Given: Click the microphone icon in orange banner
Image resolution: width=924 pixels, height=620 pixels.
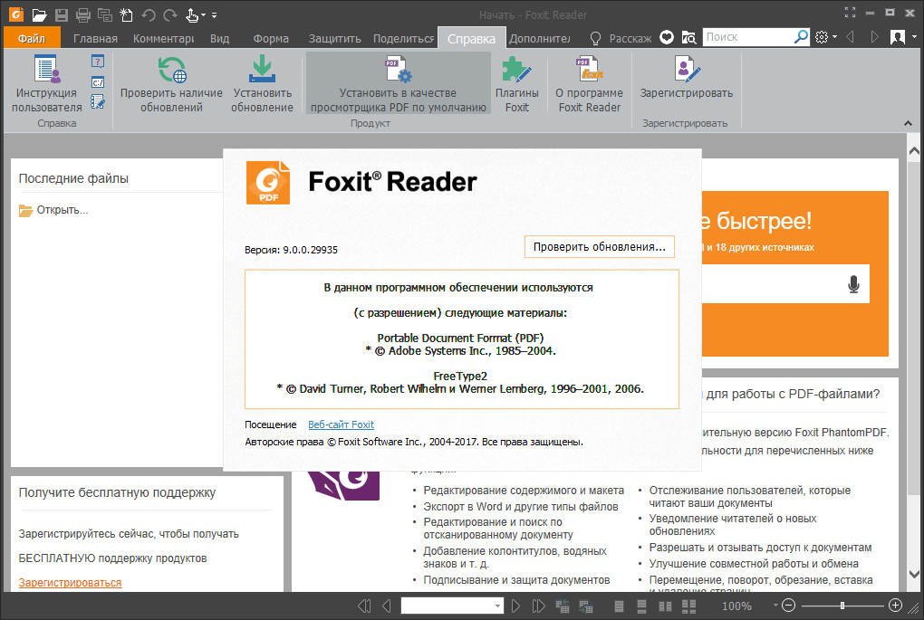Looking at the screenshot, I should (853, 284).
